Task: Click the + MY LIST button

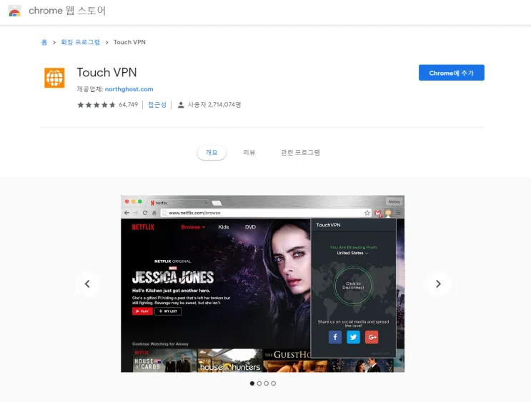Action: pos(168,311)
